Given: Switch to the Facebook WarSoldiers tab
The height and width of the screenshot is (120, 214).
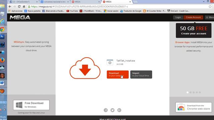Looking at the screenshot, I should tap(23, 2).
